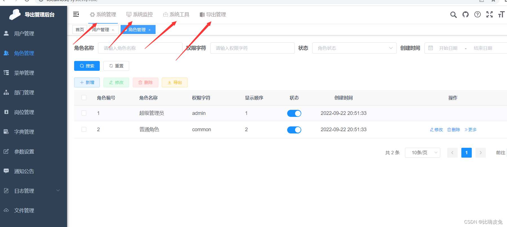Click the 'common' permission cell
The height and width of the screenshot is (227, 507).
click(x=202, y=130)
